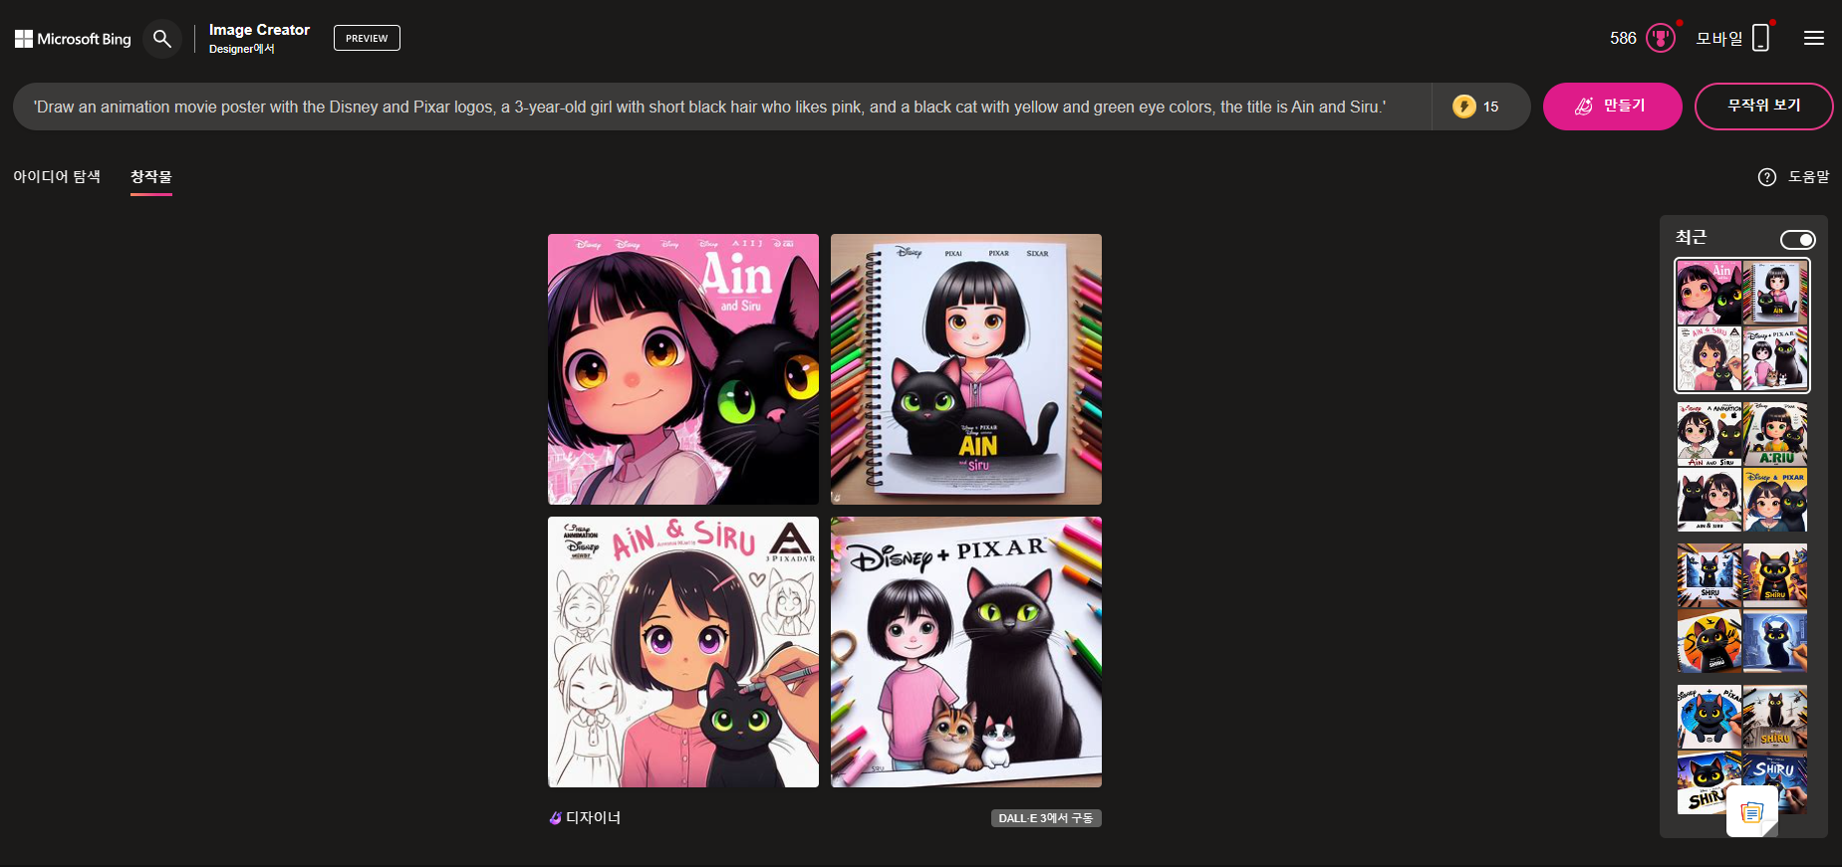The image size is (1842, 867).
Task: Click the pink 만들기 create button
Action: point(1612,107)
